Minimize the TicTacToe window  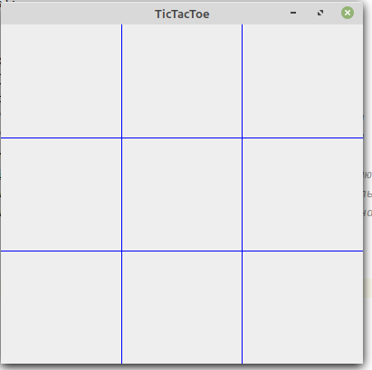(293, 13)
